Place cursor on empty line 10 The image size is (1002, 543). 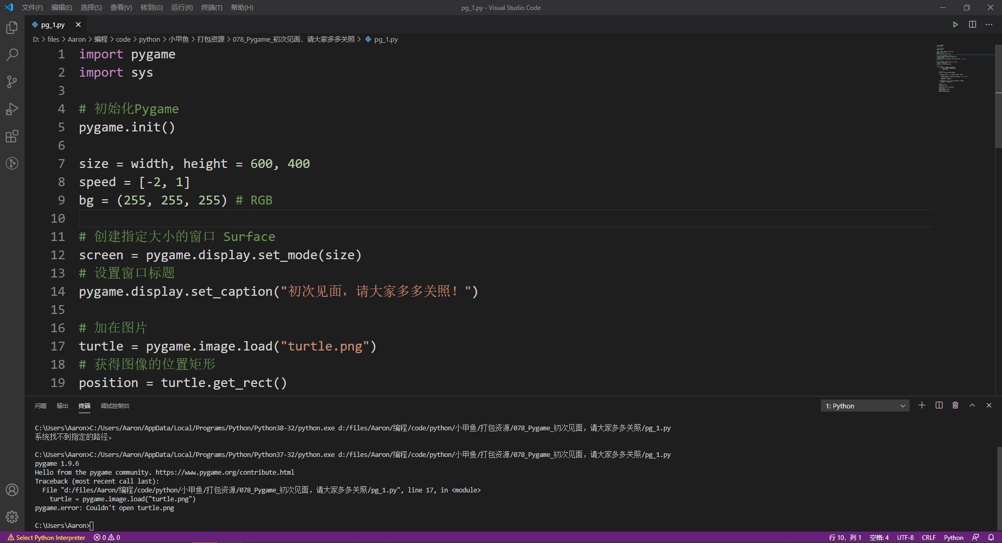tap(505, 218)
